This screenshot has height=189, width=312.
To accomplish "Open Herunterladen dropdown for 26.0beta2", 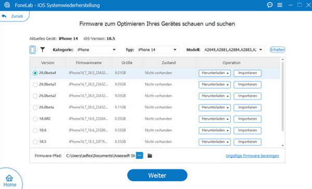I will pos(215,96).
